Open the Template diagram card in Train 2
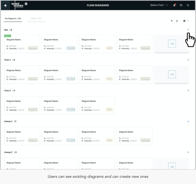Viewport: 196px width, 184px height. [x=60, y=105]
